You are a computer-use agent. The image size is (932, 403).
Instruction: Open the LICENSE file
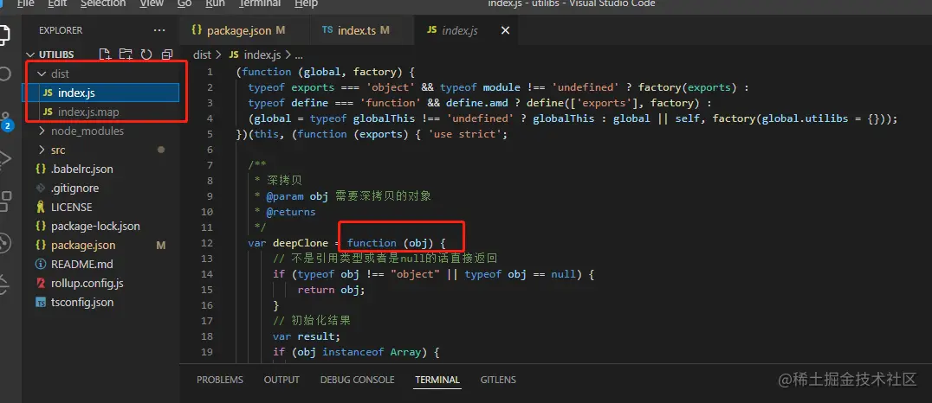100,208
